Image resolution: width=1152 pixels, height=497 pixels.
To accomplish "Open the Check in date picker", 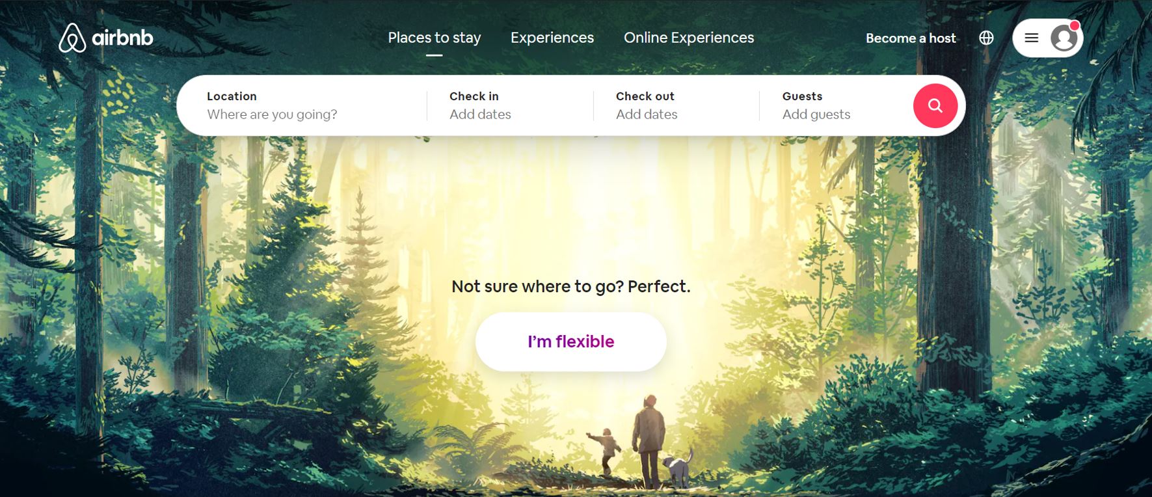I will 510,105.
